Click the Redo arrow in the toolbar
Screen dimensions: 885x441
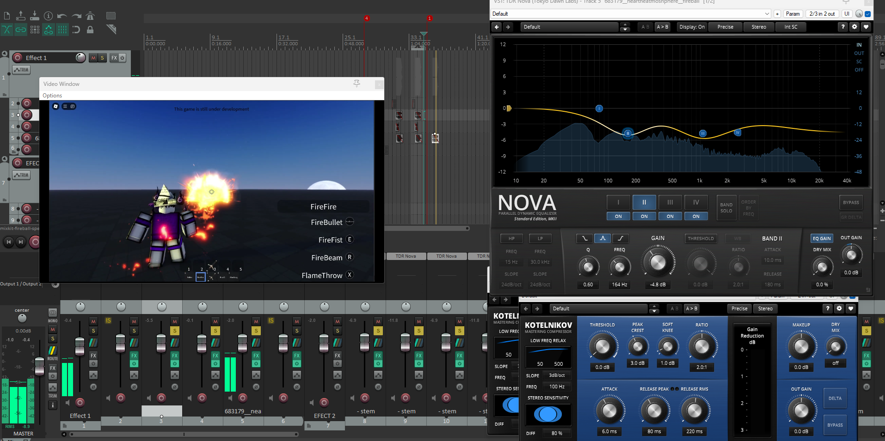[76, 16]
